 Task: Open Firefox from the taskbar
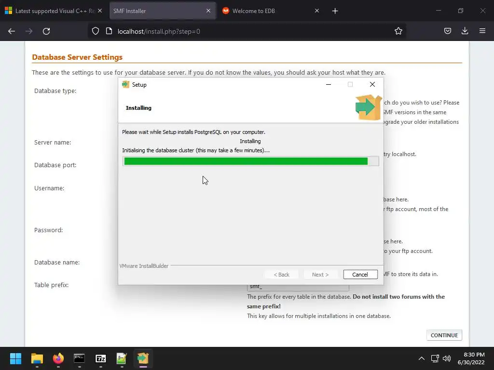click(x=58, y=358)
